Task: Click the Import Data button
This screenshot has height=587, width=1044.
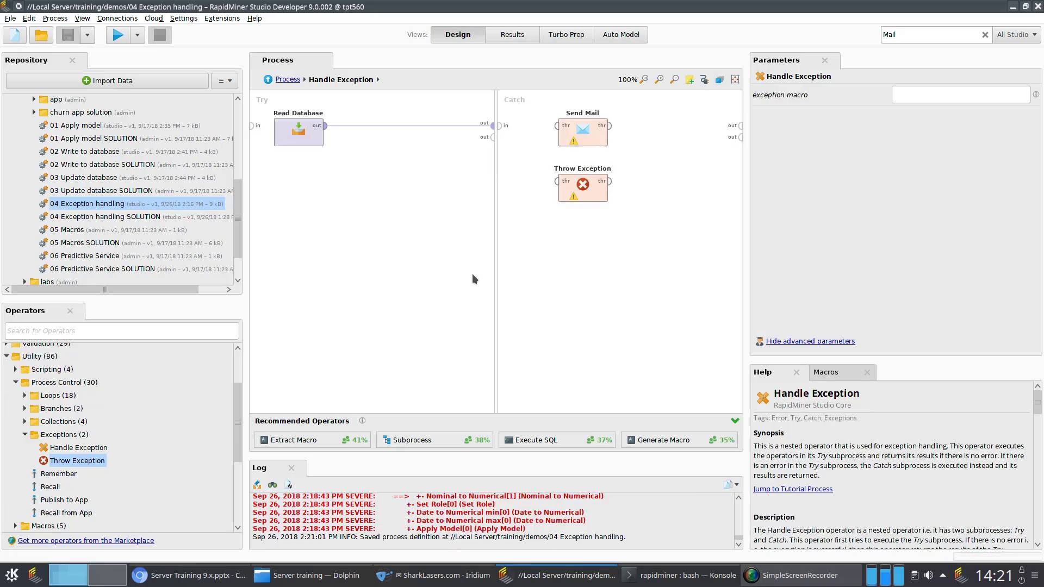Action: [x=107, y=80]
